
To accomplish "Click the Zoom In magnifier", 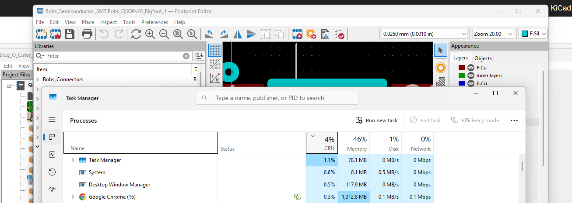I will (x=150, y=34).
